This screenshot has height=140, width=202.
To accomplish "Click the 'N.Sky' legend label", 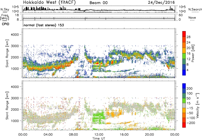I will click(5, 9).
